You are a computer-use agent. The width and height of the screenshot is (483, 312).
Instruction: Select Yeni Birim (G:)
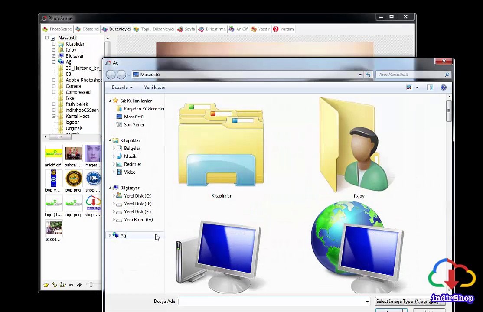pos(134,220)
